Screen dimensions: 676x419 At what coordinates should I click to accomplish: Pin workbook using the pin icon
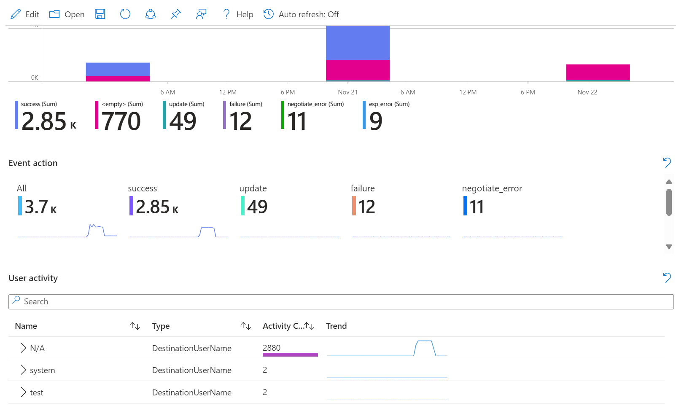point(176,14)
